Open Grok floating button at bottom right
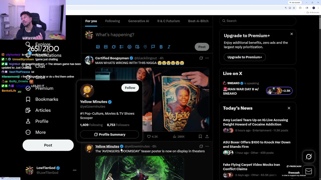 (x=309, y=157)
